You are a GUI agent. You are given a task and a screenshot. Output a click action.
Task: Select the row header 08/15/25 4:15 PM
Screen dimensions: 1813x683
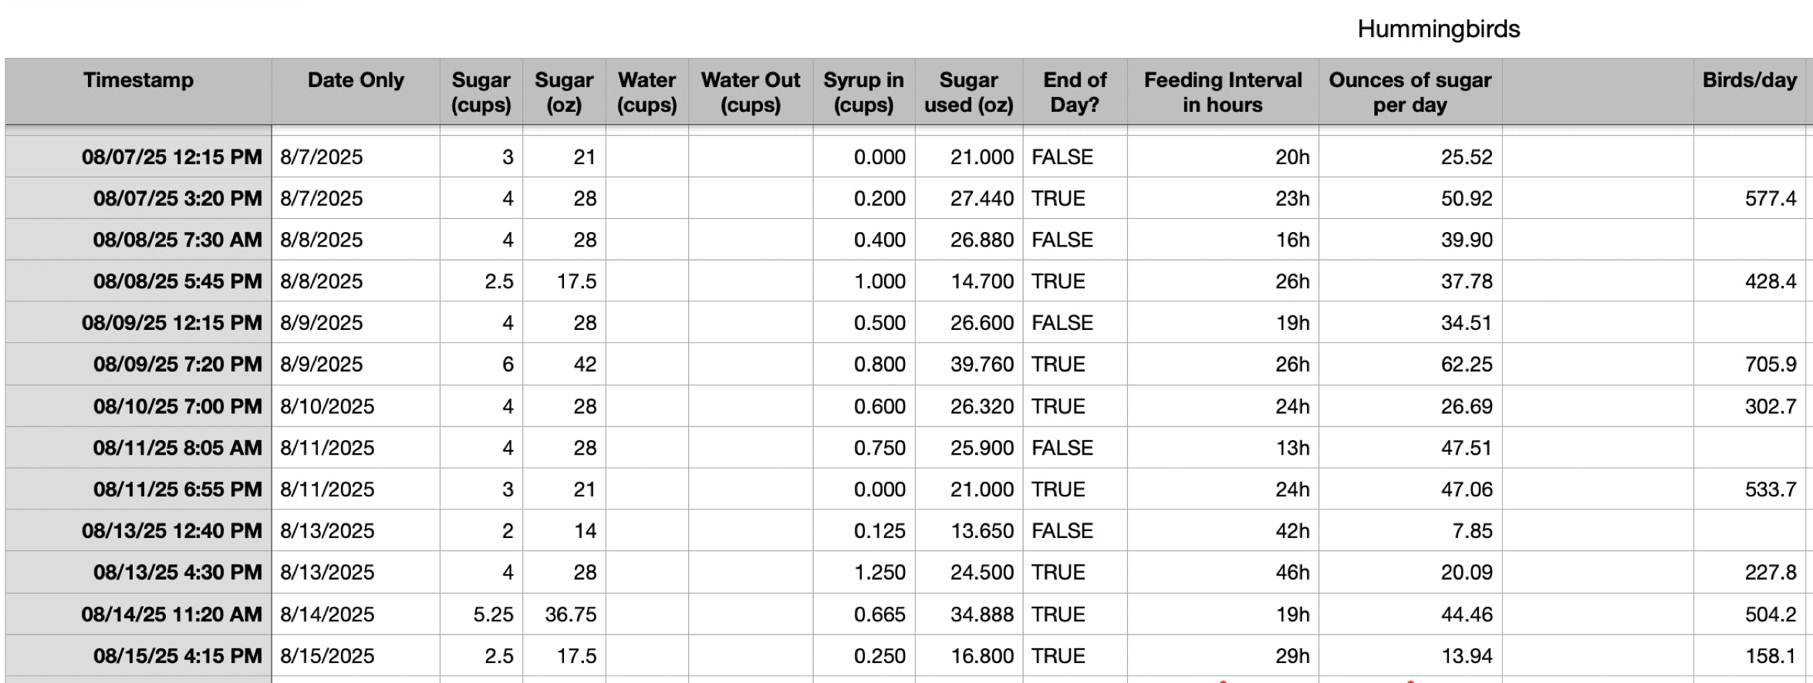138,655
